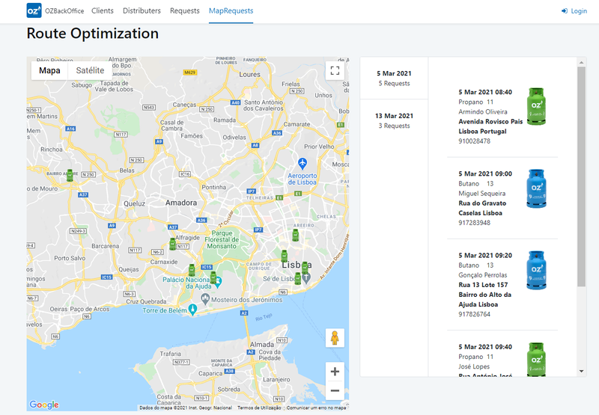The image size is (599, 415).
Task: Click phone number 910028478
Action: point(474,141)
